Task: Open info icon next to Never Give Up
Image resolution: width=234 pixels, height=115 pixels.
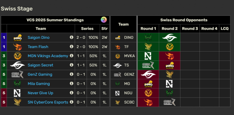Action: (x=71, y=93)
